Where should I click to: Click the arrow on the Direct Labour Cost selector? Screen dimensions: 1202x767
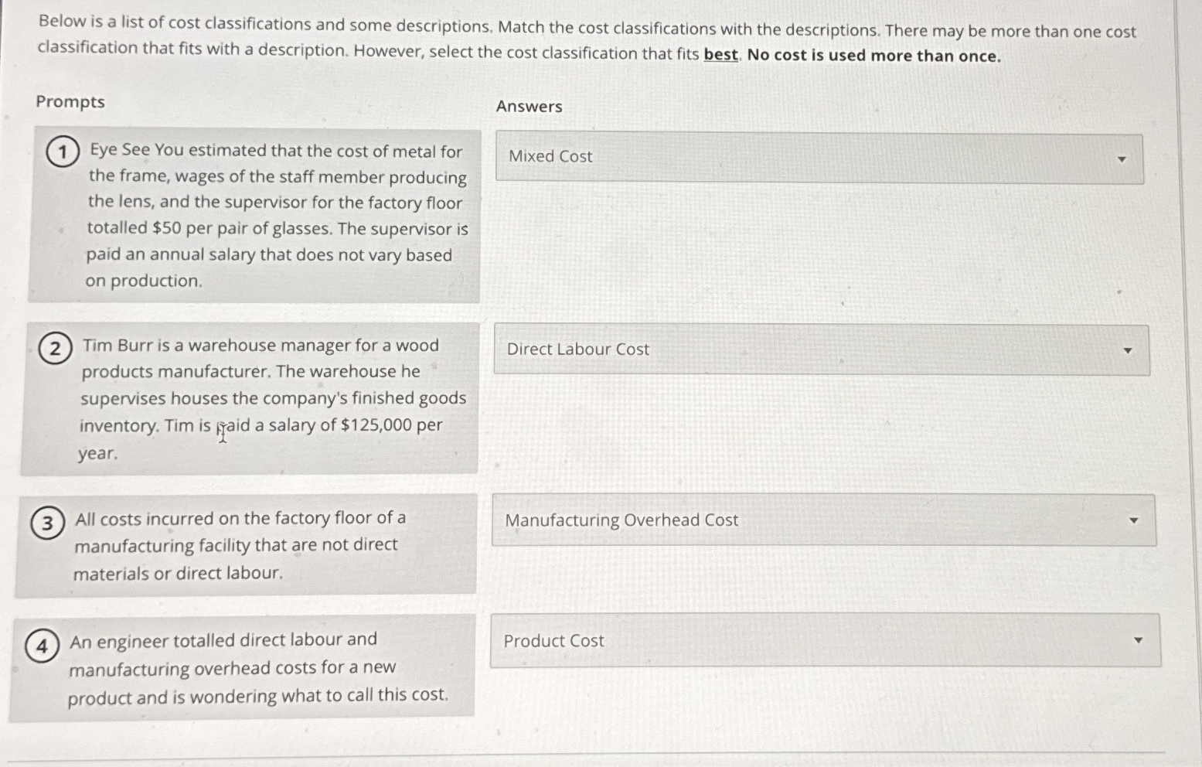click(1128, 349)
